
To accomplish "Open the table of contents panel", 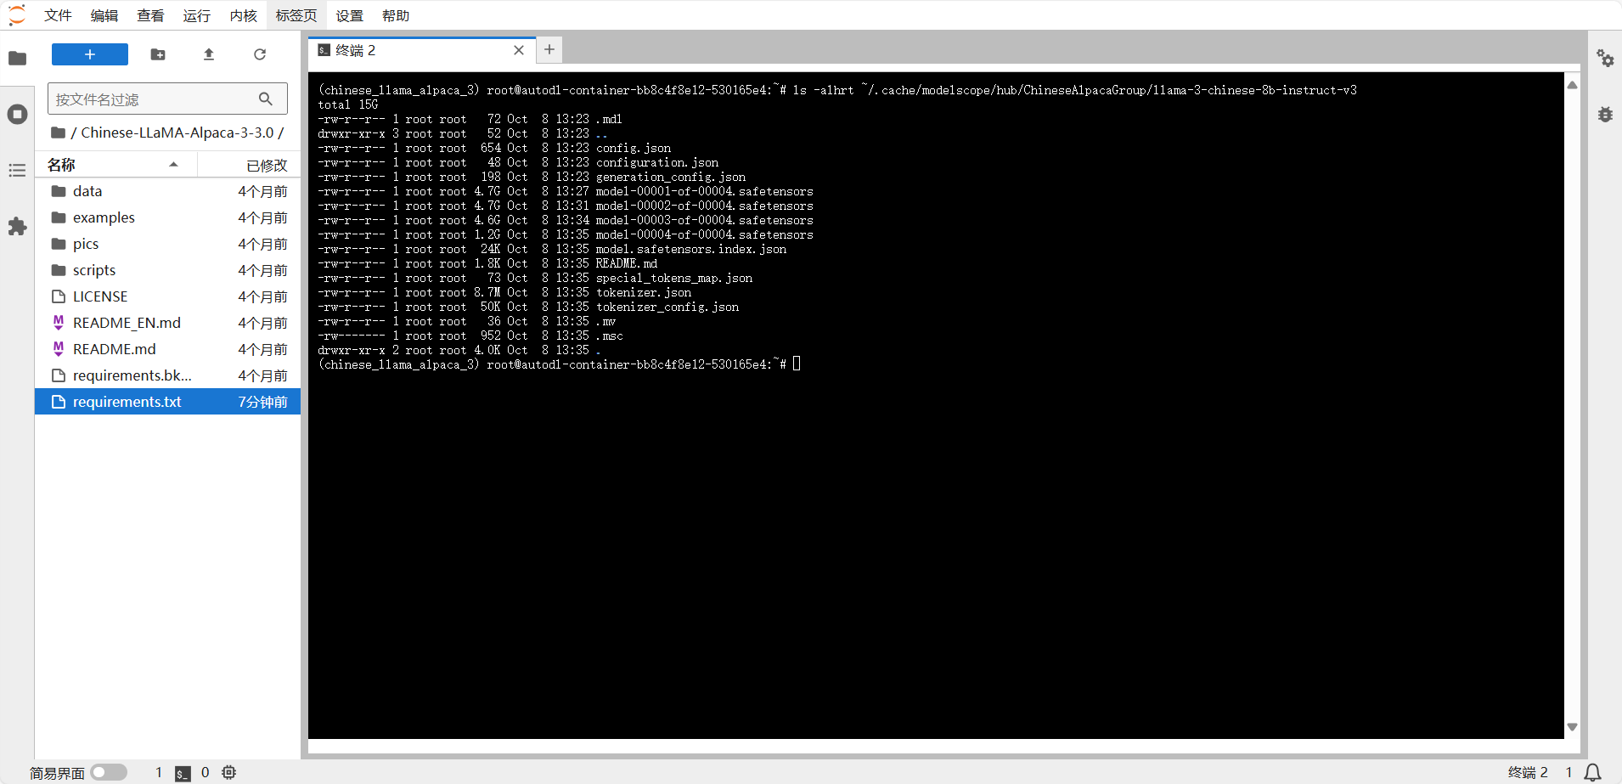I will pyautogui.click(x=17, y=171).
